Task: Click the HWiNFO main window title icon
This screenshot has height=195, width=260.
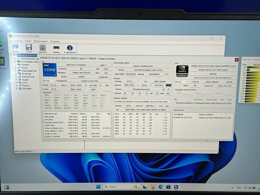Action: [x=10, y=36]
